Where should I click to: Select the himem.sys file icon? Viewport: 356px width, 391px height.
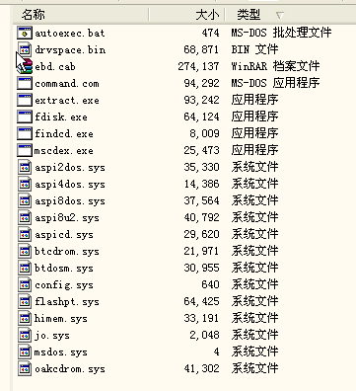click(25, 318)
